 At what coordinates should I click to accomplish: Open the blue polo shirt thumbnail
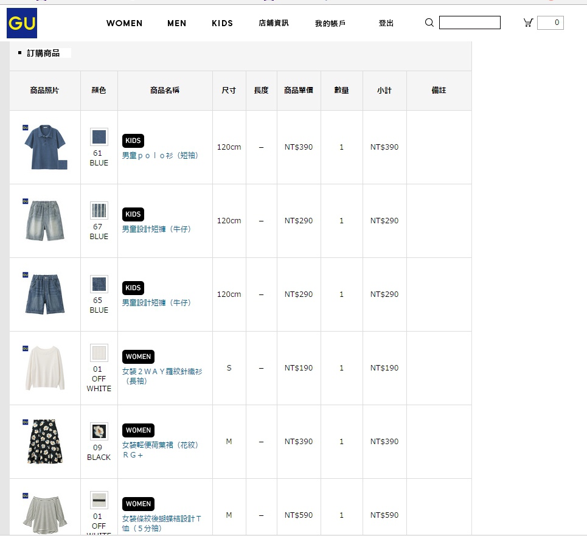coord(45,147)
